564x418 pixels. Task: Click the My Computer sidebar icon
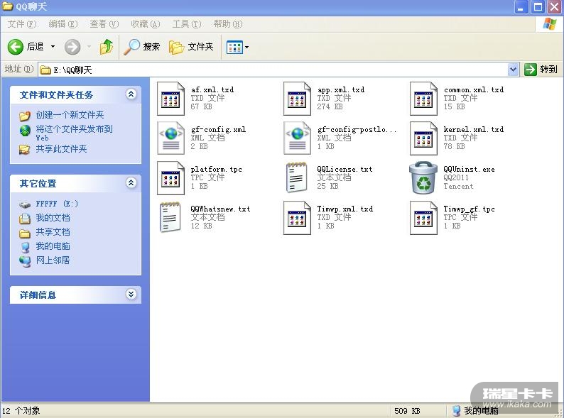(25, 247)
